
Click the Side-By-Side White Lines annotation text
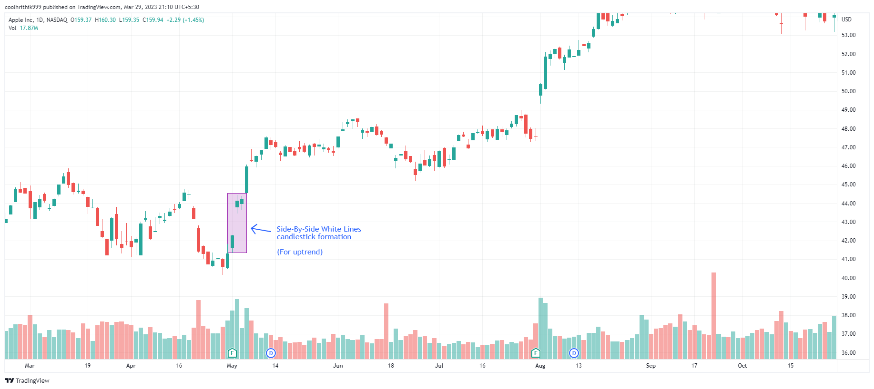pos(318,233)
